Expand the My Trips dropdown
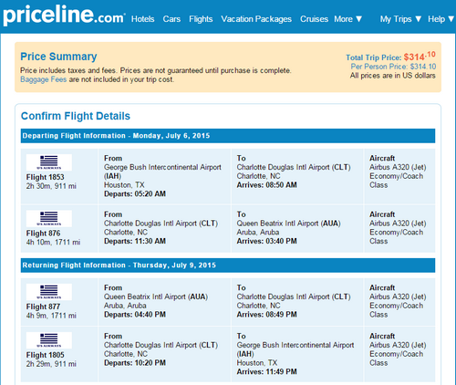 pos(400,19)
